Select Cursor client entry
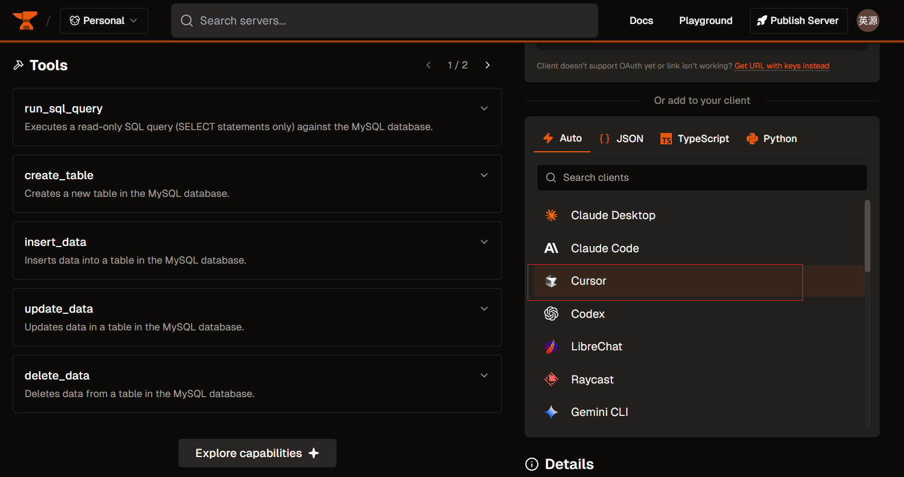 [x=699, y=281]
